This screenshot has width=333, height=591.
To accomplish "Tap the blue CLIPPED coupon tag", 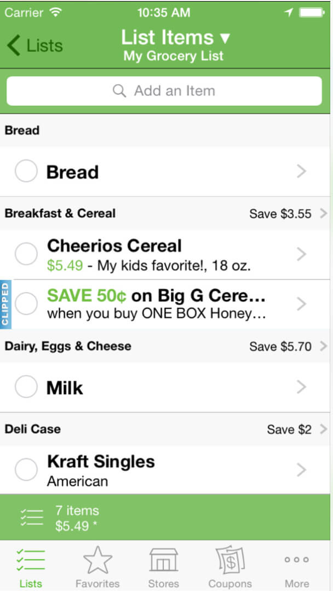I will coord(5,305).
